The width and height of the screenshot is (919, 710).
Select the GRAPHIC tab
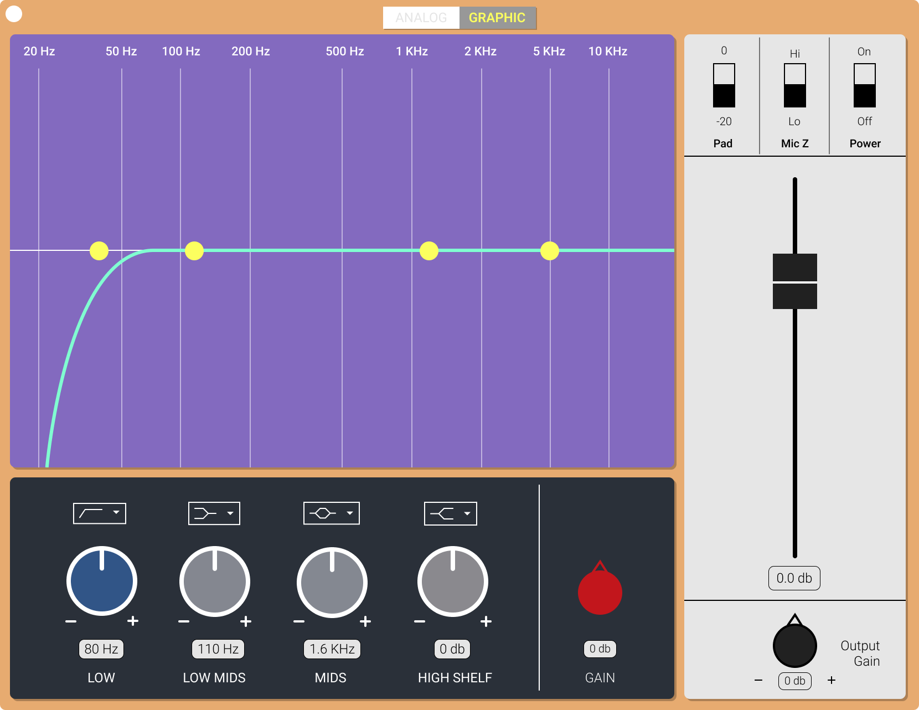[497, 18]
